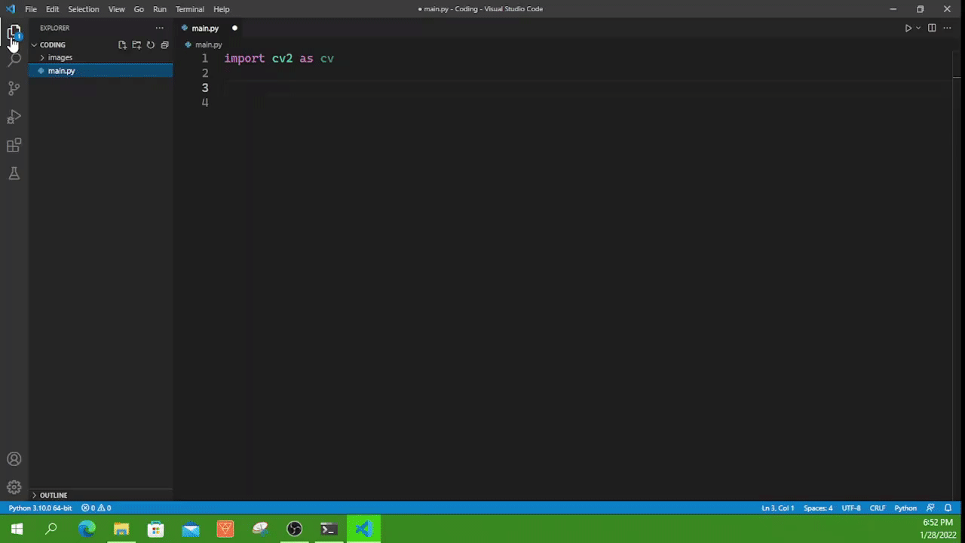Click the Refresh Explorer icon
The height and width of the screenshot is (543, 965).
(150, 44)
